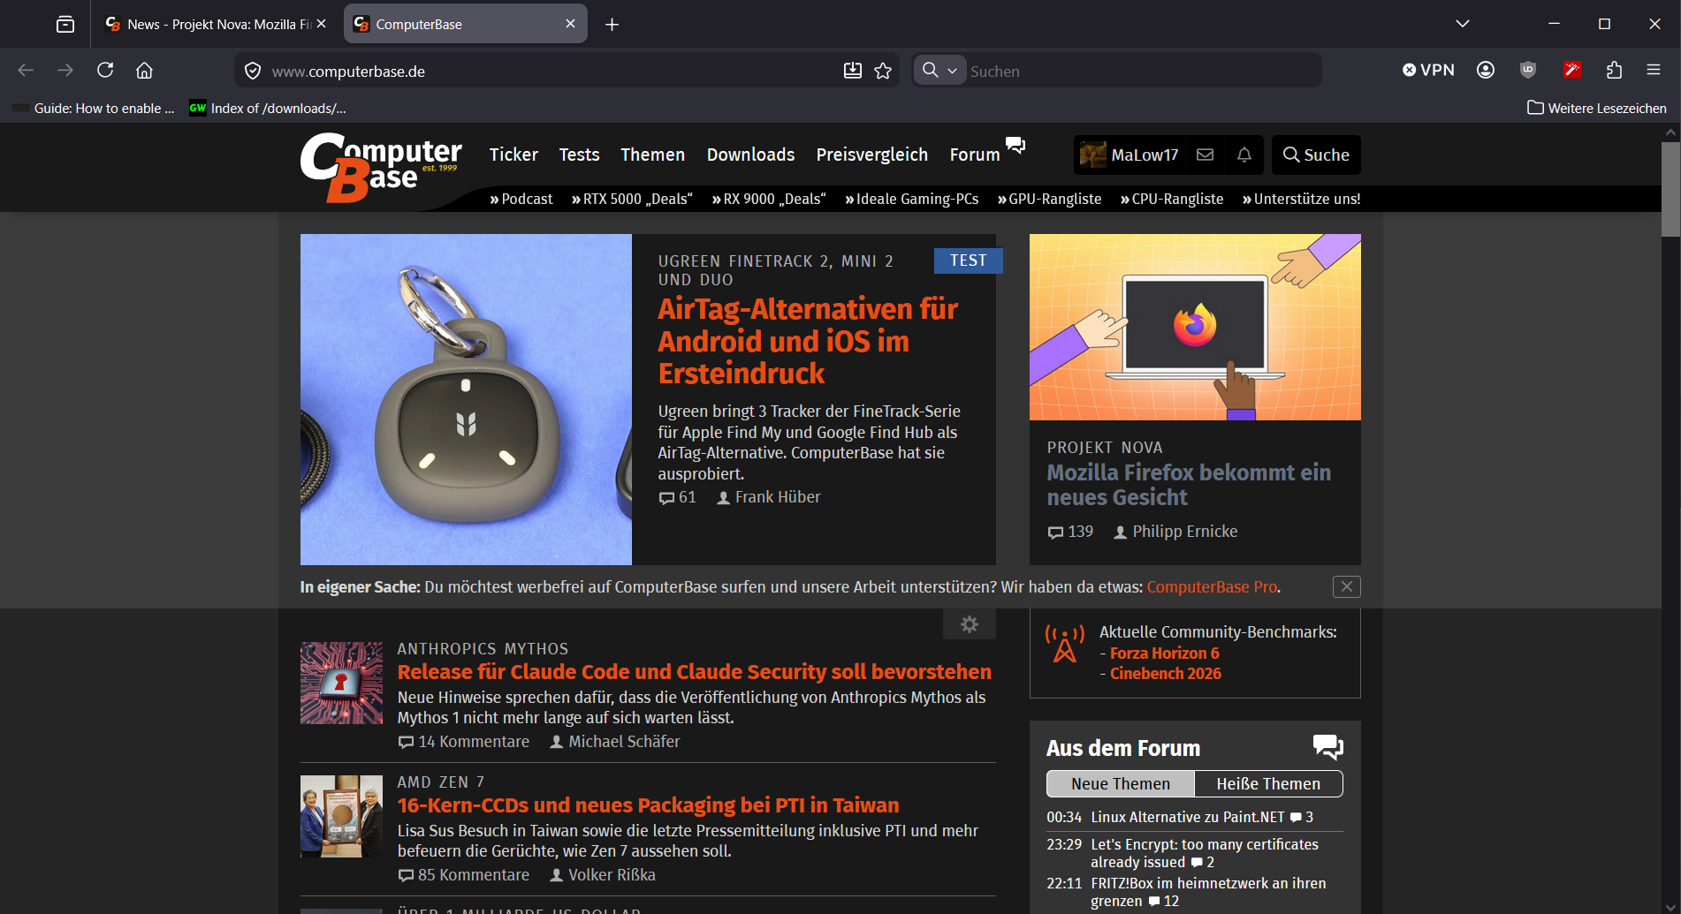Screen dimensions: 1681x914
Task: Click the Ugreen tracker article image
Action: (x=466, y=399)
